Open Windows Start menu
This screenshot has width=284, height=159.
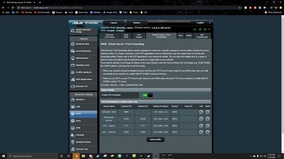pos(4,156)
